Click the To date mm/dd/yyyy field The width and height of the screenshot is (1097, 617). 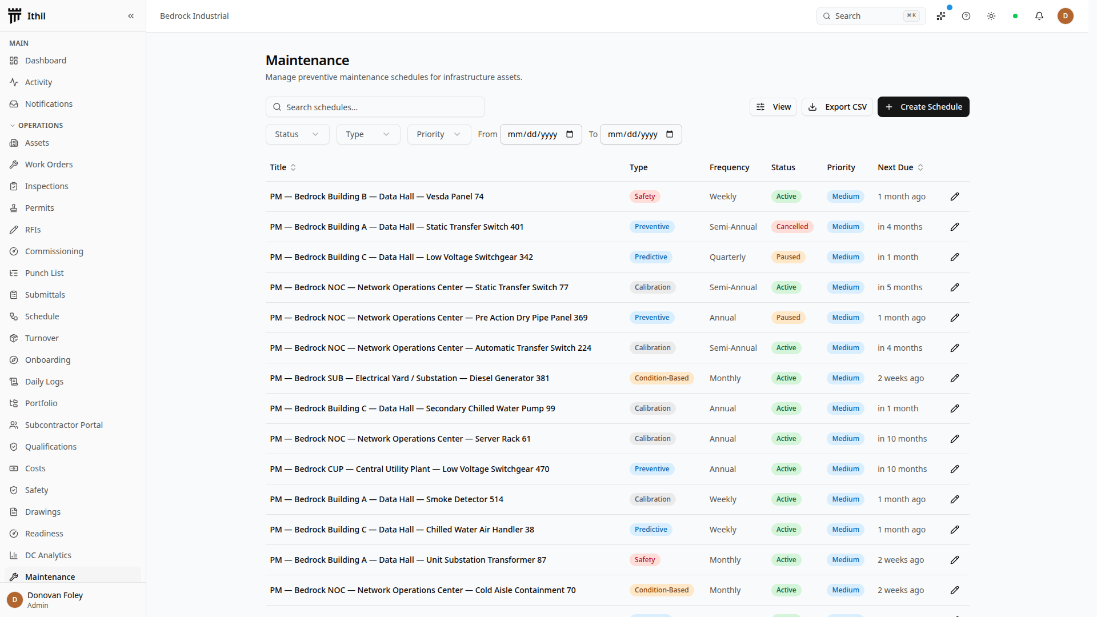(640, 134)
